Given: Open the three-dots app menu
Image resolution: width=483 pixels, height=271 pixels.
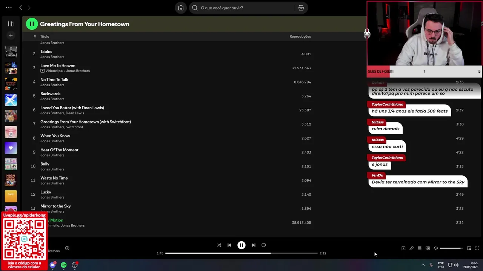Looking at the screenshot, I should 9,8.
